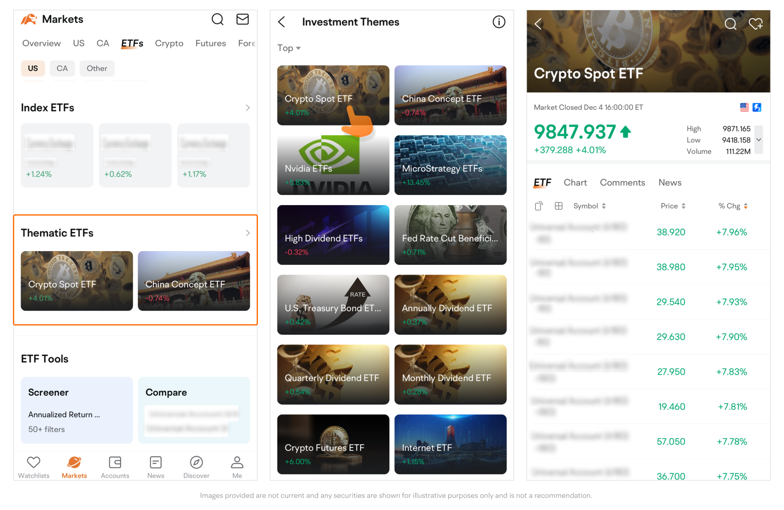Switch the ETF list to grid view
The image size is (784, 510).
coord(559,206)
